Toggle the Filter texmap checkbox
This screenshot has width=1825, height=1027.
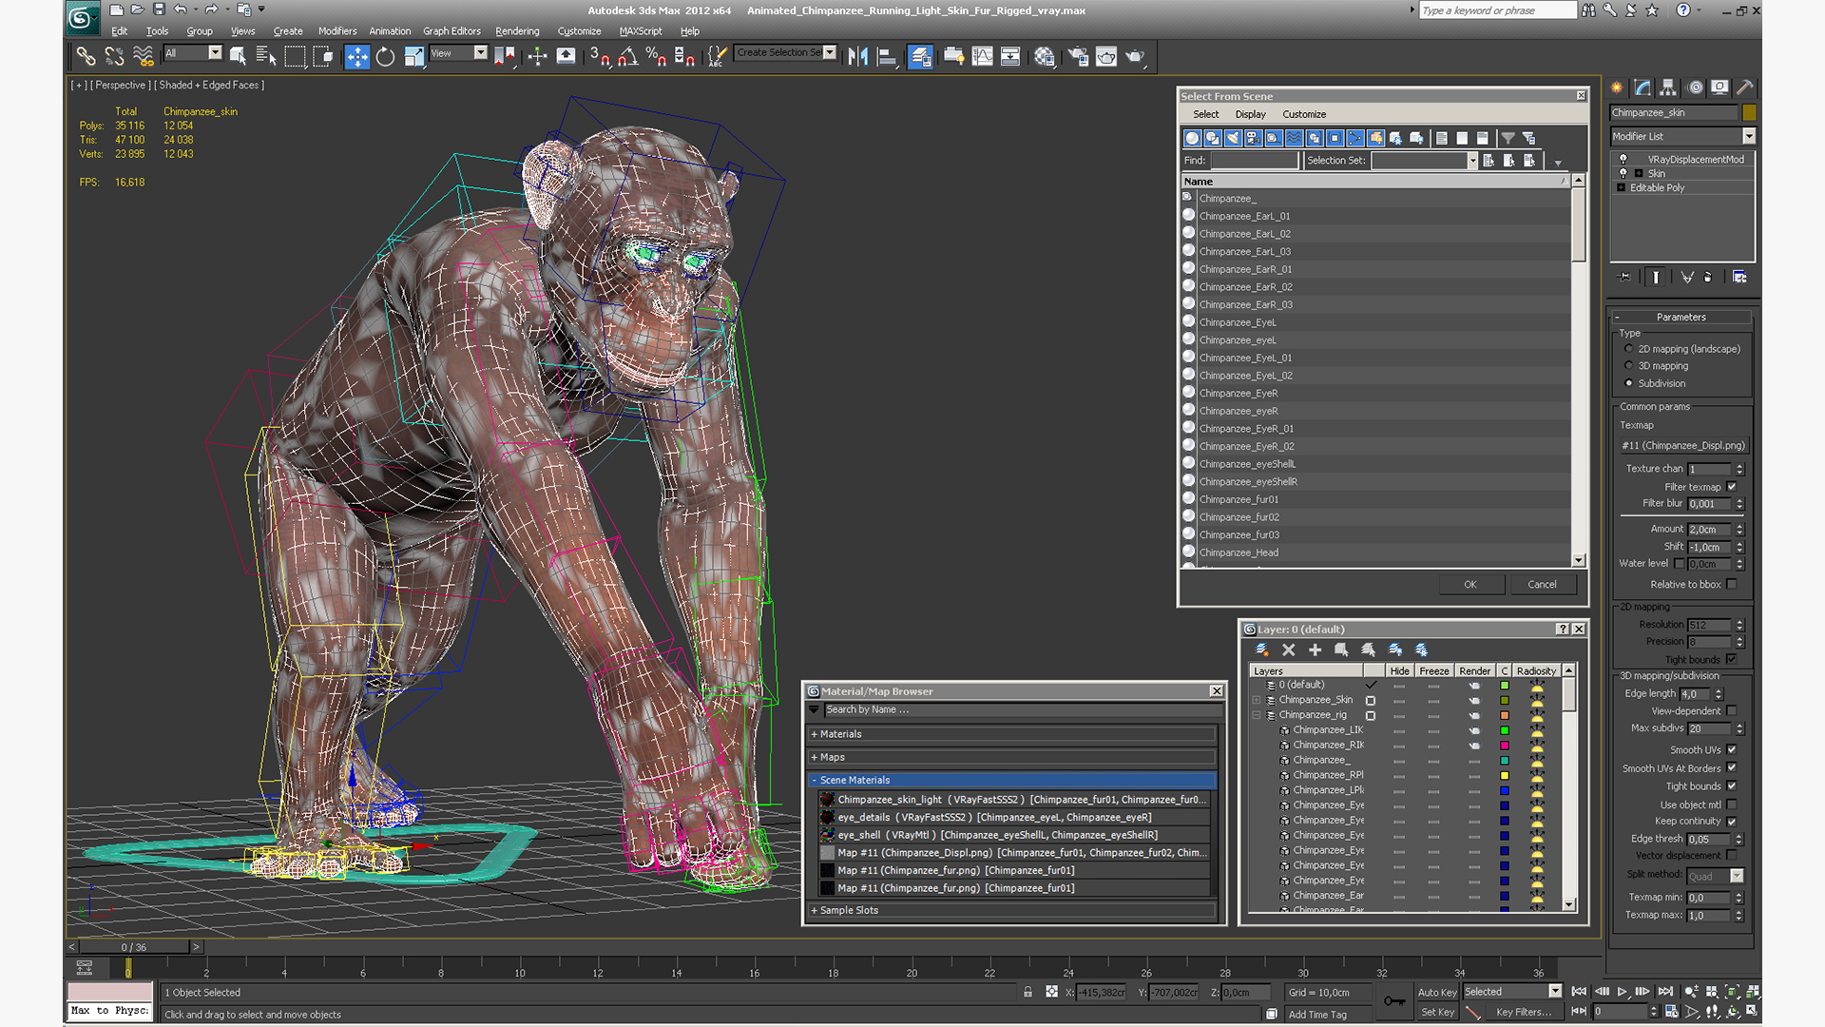click(x=1731, y=487)
